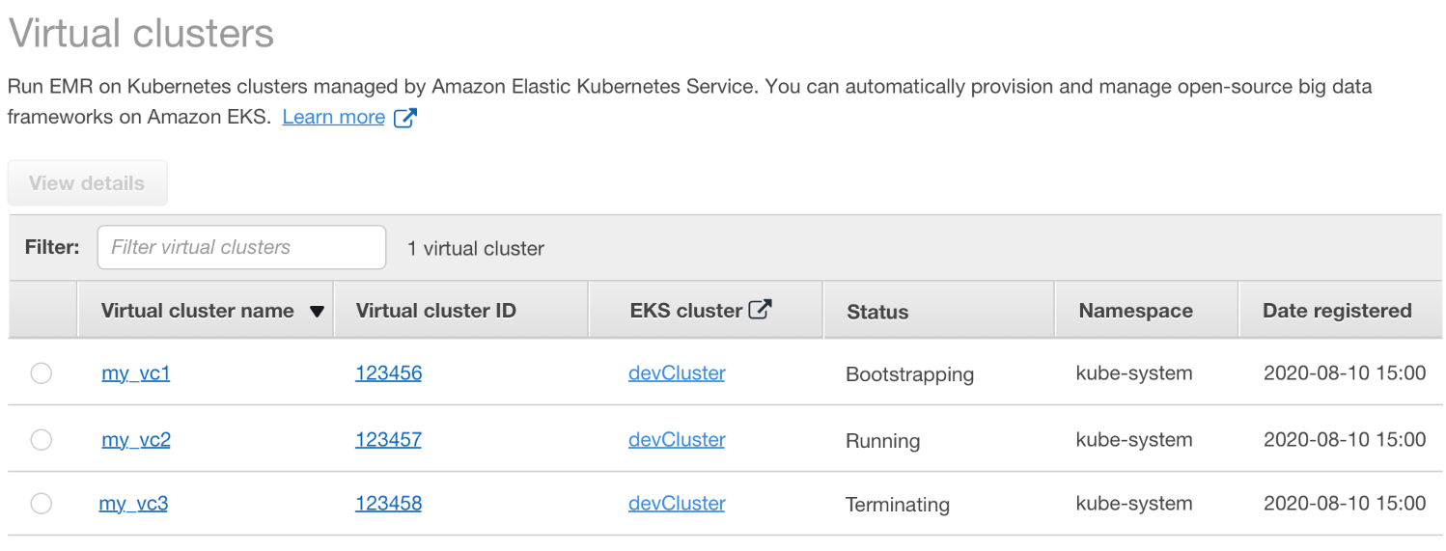This screenshot has height=551, width=1446.
Task: Open virtual cluster ID 123458
Action: click(388, 504)
